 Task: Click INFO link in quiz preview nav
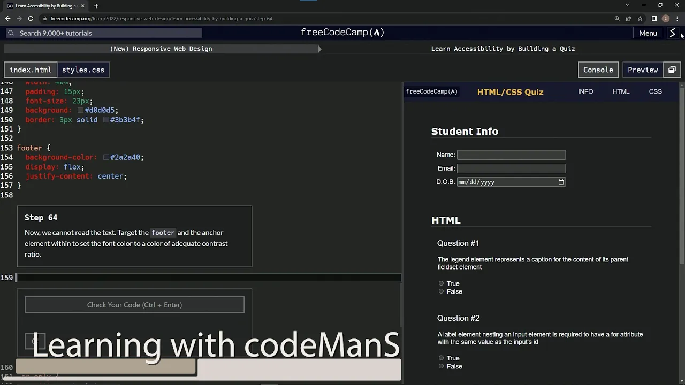[585, 91]
